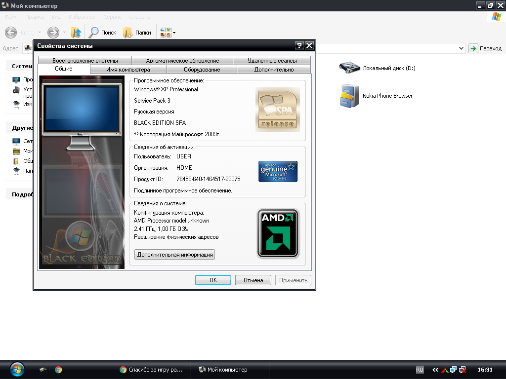
Task: Click the Windows Start orb button
Action: (x=17, y=370)
